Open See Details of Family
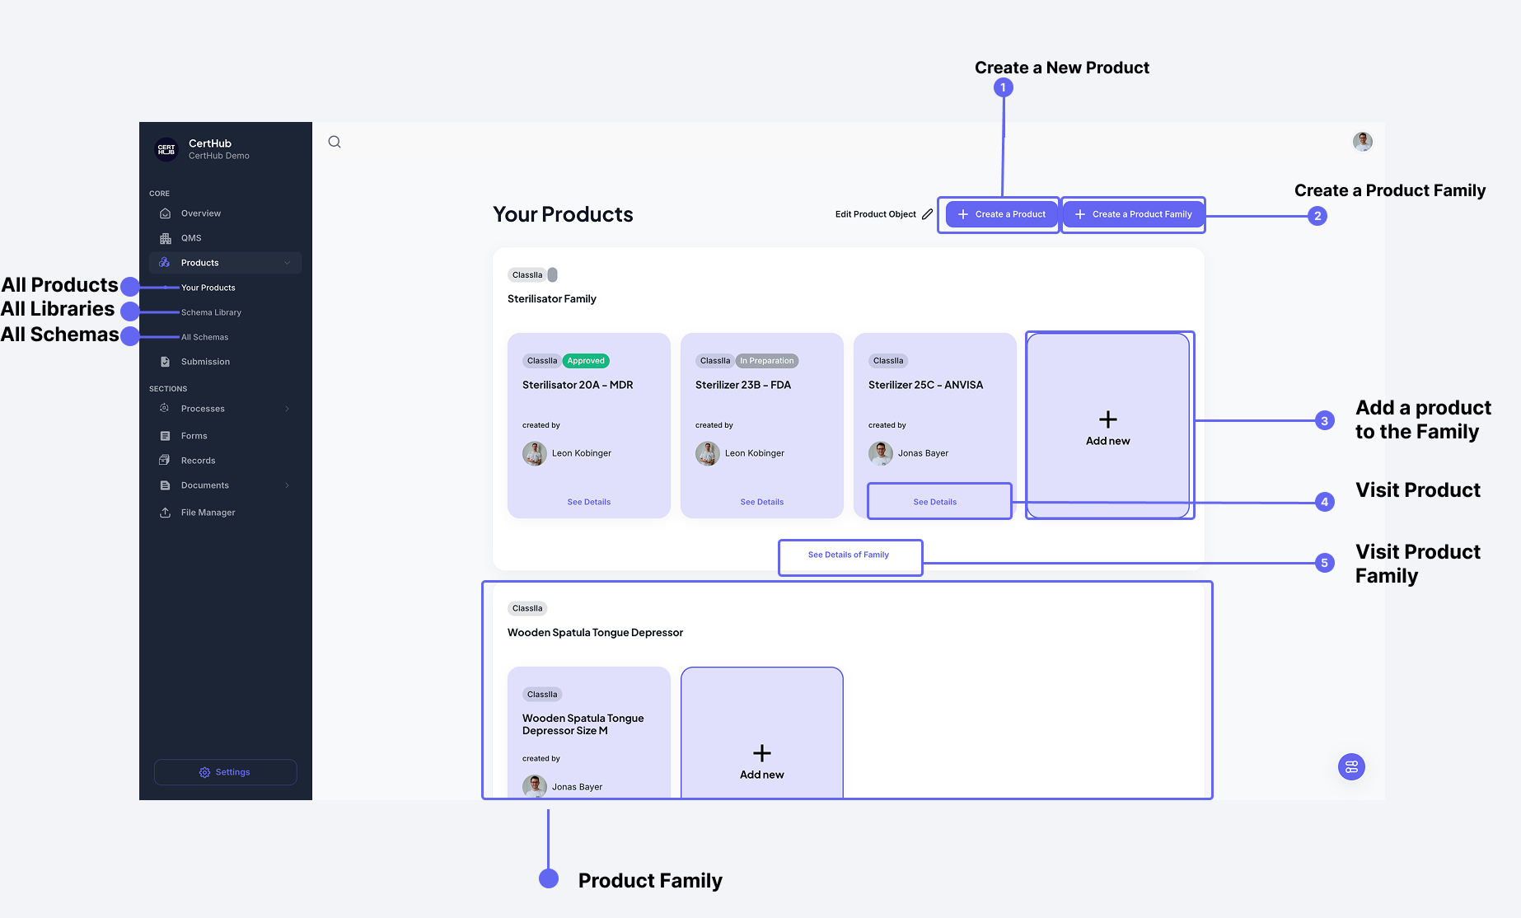The image size is (1521, 918). (849, 555)
